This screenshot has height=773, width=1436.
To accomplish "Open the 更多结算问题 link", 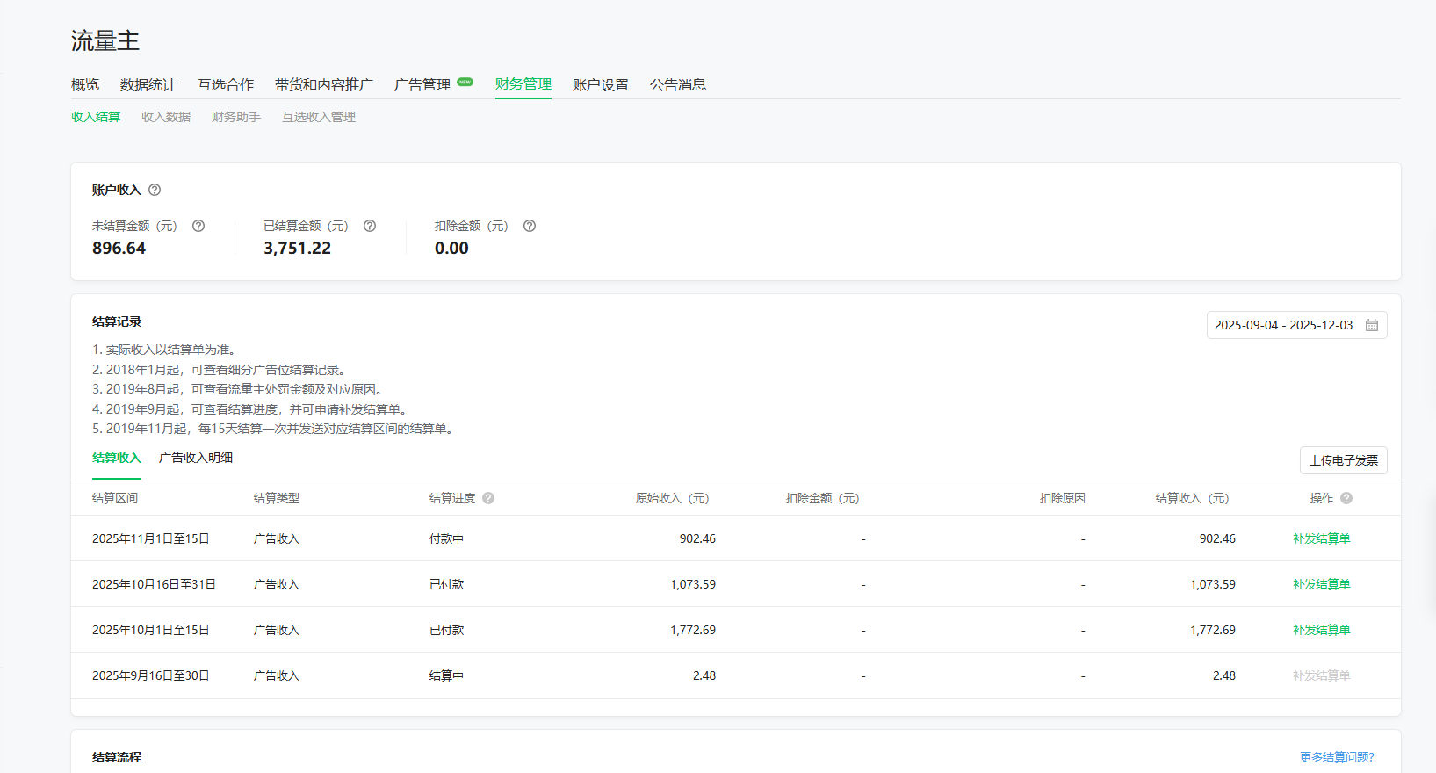I will click(x=1336, y=757).
